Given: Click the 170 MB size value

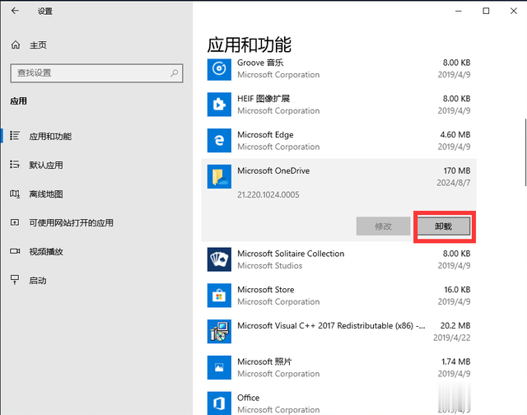Looking at the screenshot, I should (457, 170).
